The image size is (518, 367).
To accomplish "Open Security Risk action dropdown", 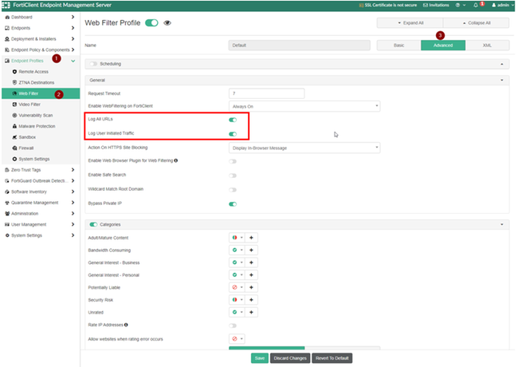I will [x=237, y=300].
